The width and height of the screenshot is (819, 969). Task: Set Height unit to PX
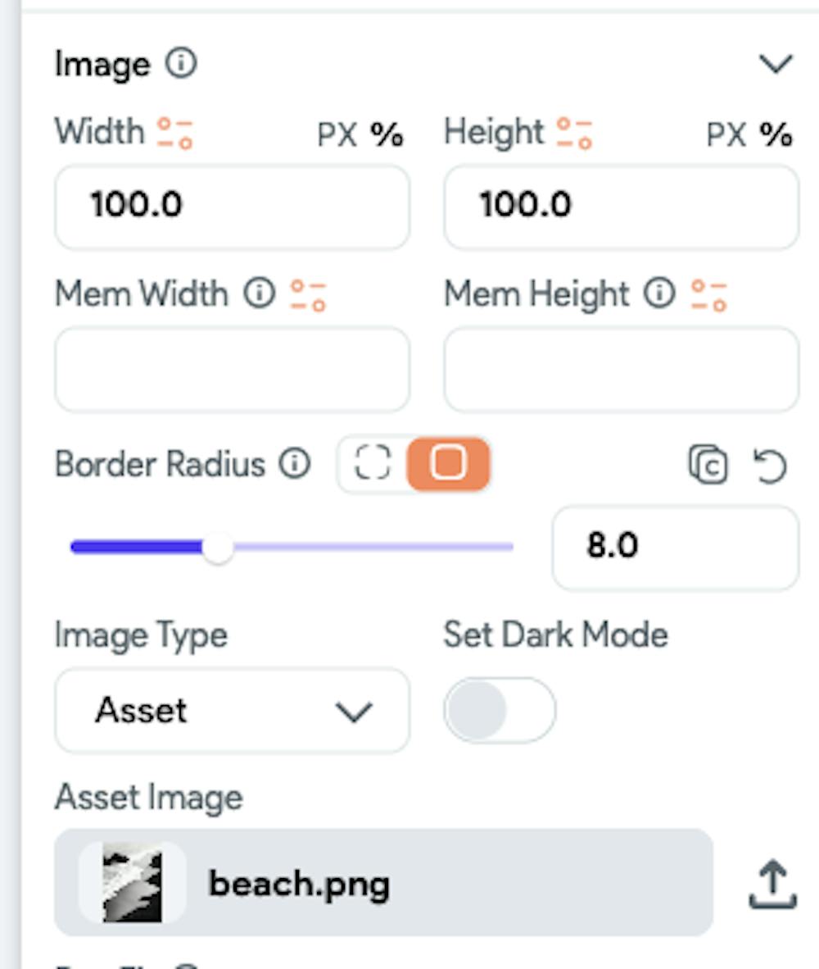coord(726,134)
